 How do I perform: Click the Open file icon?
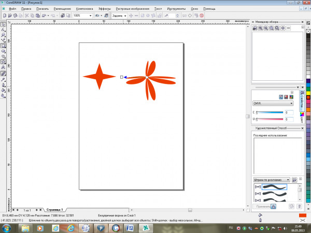[10, 16]
